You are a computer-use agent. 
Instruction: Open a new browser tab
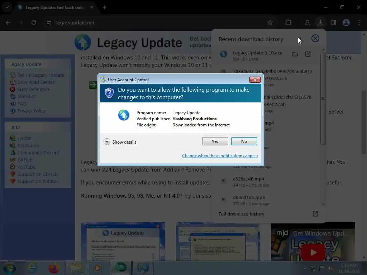[105, 7]
